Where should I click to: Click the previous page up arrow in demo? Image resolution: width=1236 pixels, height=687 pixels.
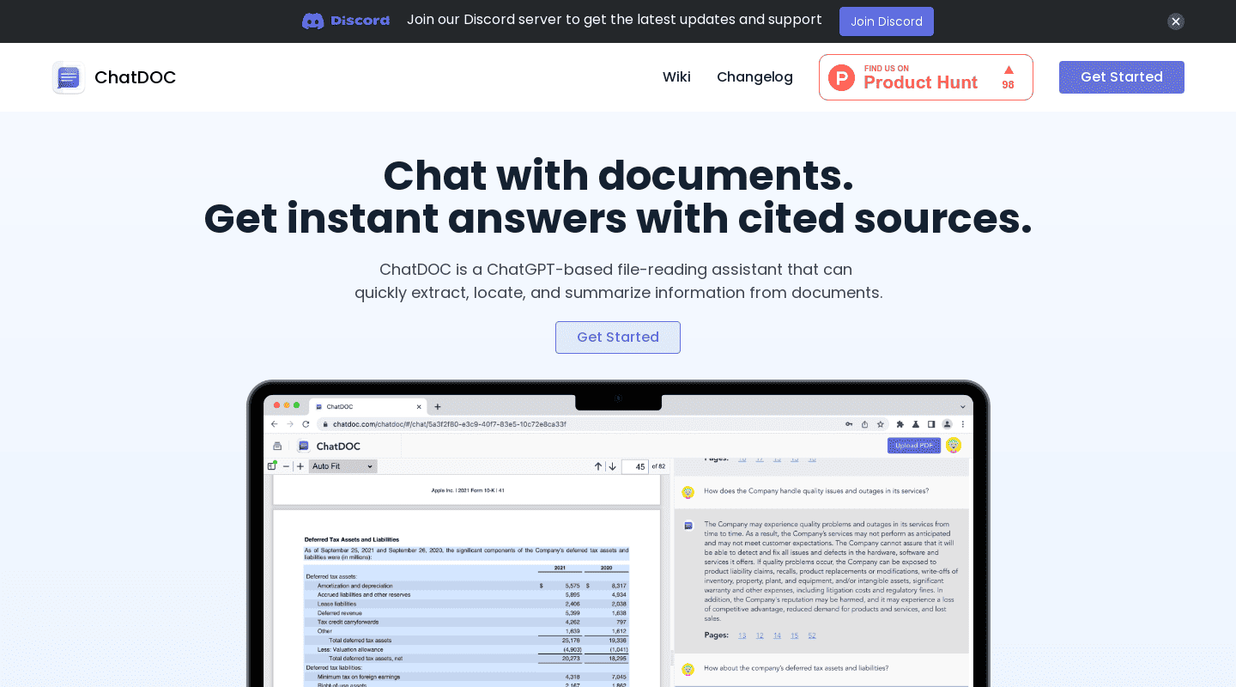point(598,466)
